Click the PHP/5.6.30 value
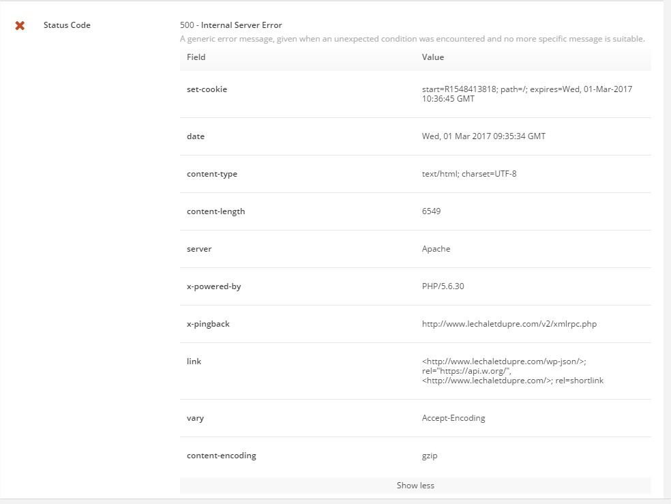 (443, 286)
